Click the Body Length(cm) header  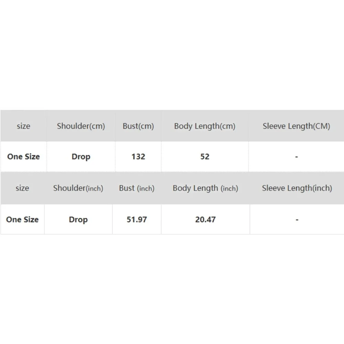[x=205, y=126]
